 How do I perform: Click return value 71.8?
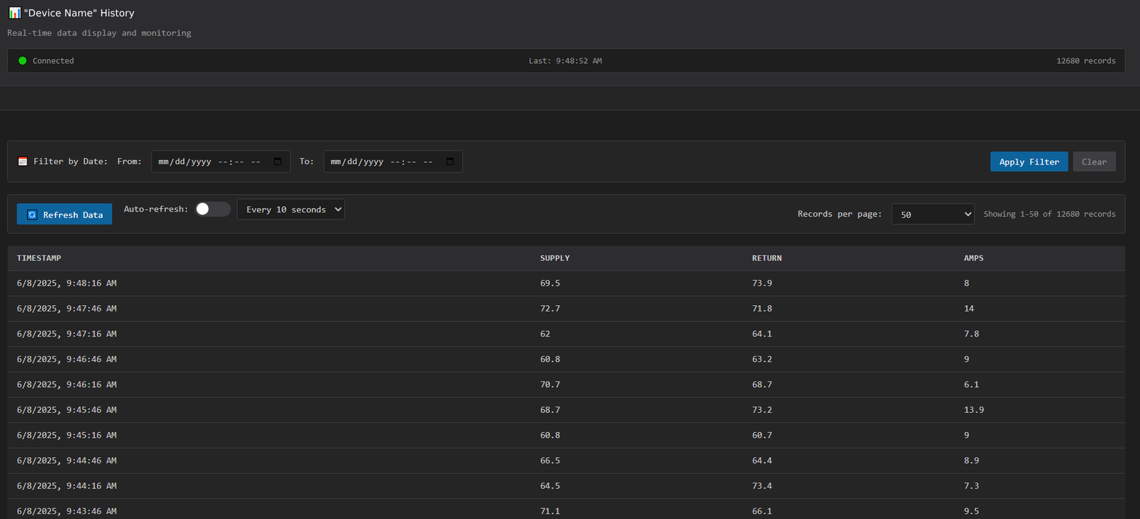point(762,309)
